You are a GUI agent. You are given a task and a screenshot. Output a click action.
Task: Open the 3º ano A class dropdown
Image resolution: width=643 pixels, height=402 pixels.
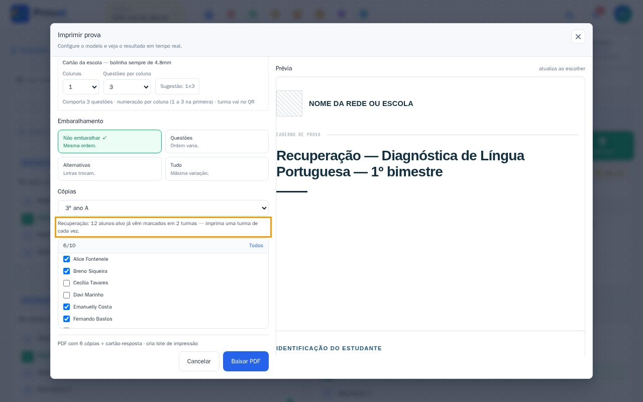pos(163,208)
